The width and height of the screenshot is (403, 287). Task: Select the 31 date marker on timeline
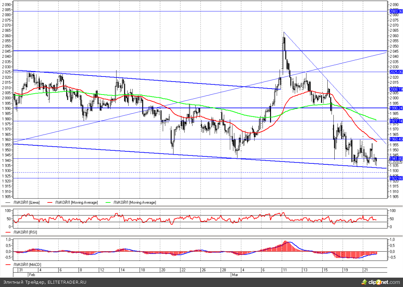tap(21, 270)
